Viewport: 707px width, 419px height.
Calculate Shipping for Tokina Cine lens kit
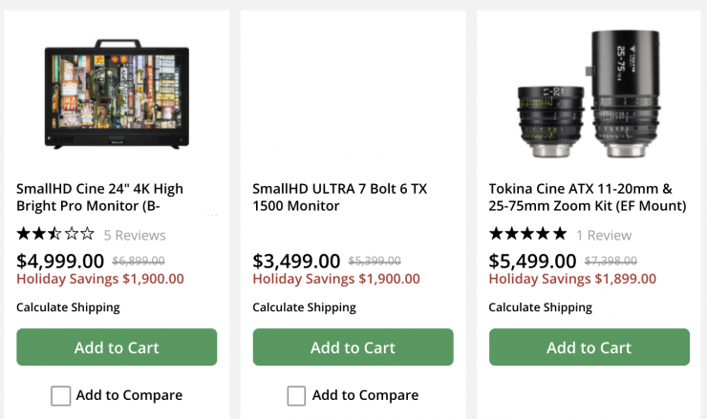click(x=540, y=307)
